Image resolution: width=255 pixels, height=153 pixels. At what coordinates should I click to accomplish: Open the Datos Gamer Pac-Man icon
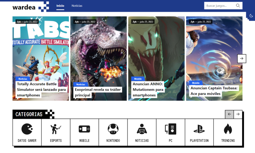click(x=27, y=129)
